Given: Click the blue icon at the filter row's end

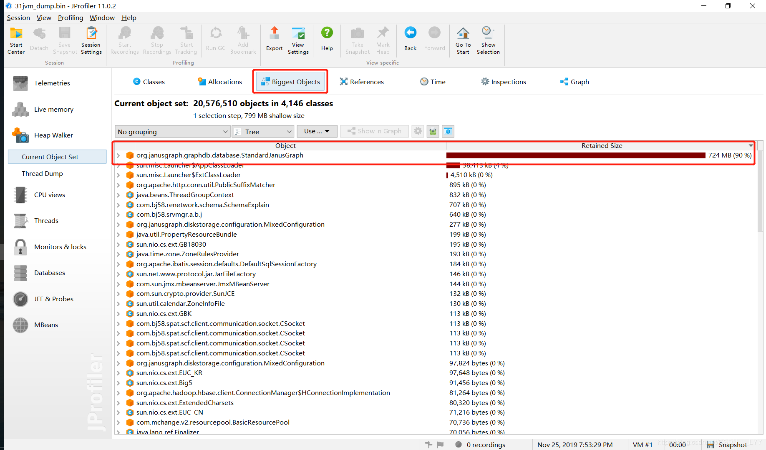Looking at the screenshot, I should [448, 131].
